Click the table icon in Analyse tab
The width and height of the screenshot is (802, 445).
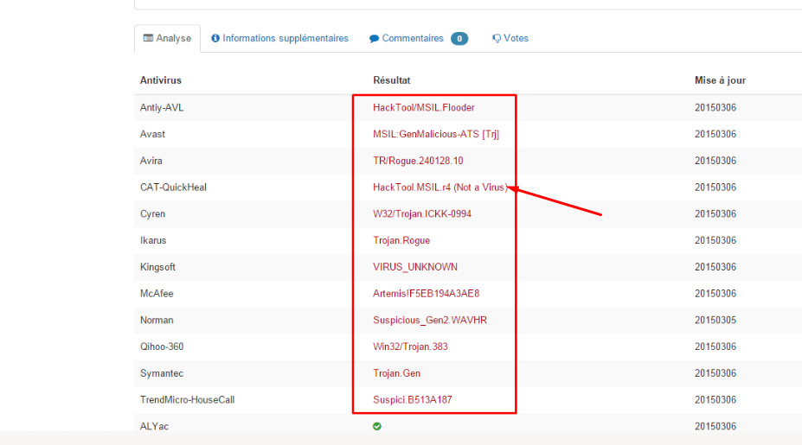tap(148, 38)
